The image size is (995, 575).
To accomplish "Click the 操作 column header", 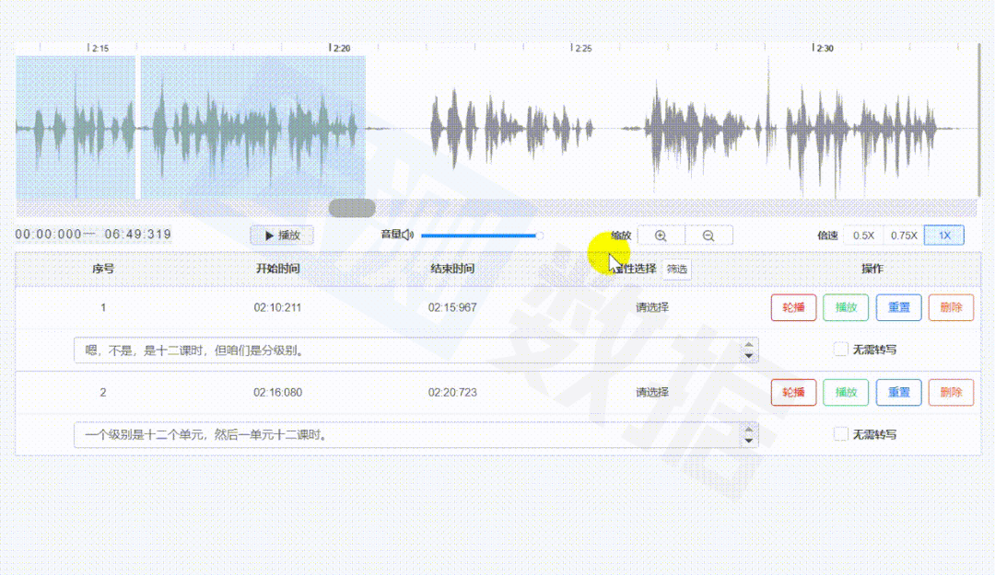I will (872, 269).
